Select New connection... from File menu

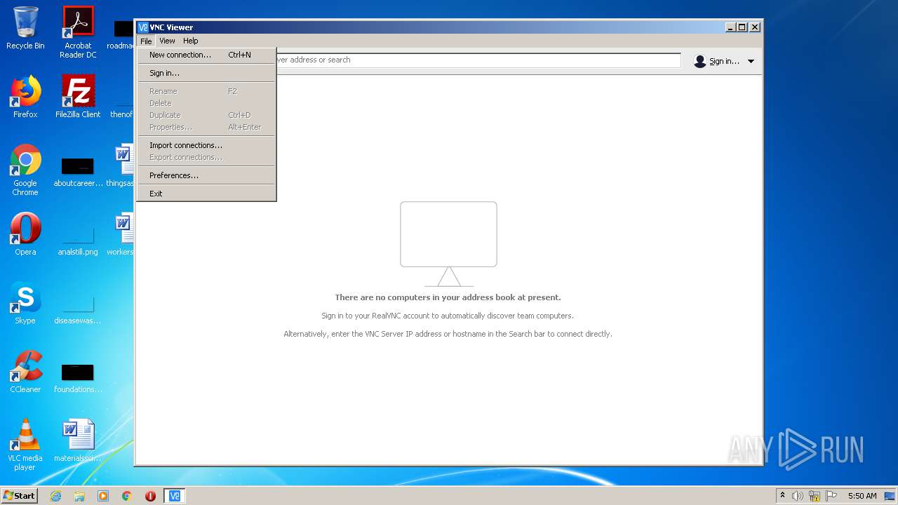pos(206,55)
